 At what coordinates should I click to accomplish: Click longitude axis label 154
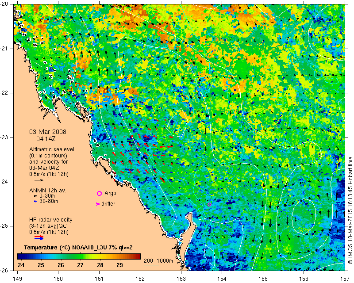pyautogui.click(x=222, y=279)
